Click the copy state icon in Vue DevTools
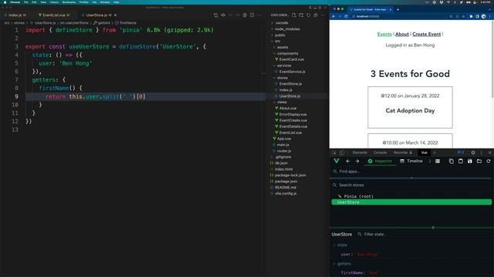 tap(451, 161)
